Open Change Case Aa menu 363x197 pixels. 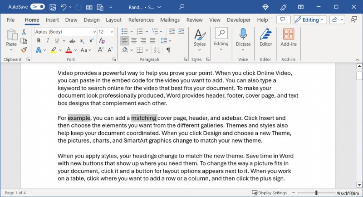85,50
